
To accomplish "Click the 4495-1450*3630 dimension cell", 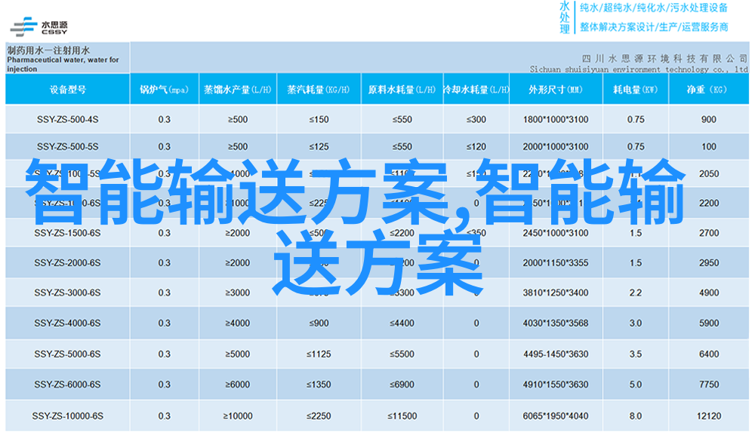I will (556, 354).
